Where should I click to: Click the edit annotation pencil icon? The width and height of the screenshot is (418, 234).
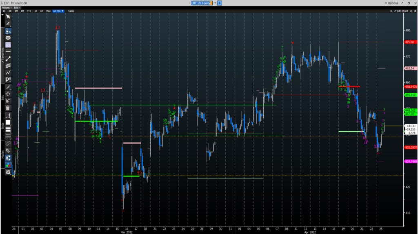tap(8, 87)
